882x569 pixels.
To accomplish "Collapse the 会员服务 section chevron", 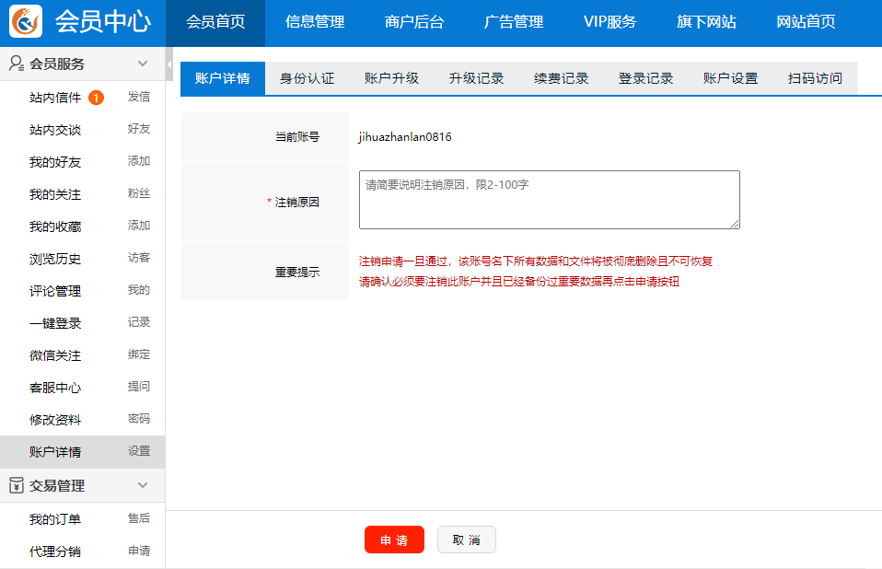I will pos(143,64).
